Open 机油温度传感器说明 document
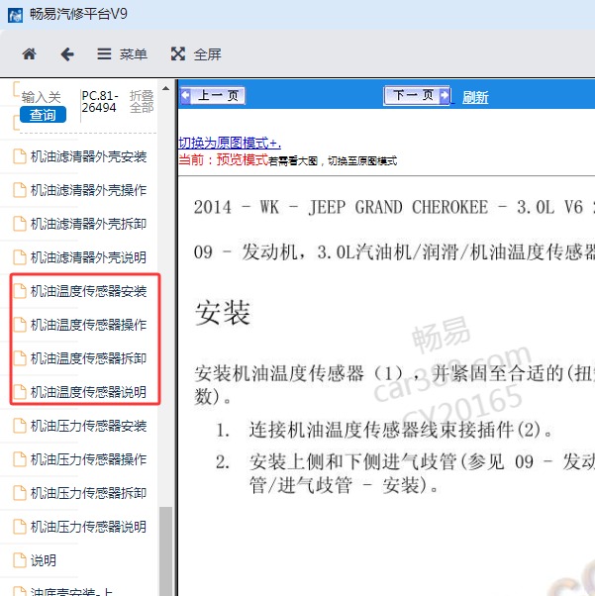 pyautogui.click(x=88, y=392)
